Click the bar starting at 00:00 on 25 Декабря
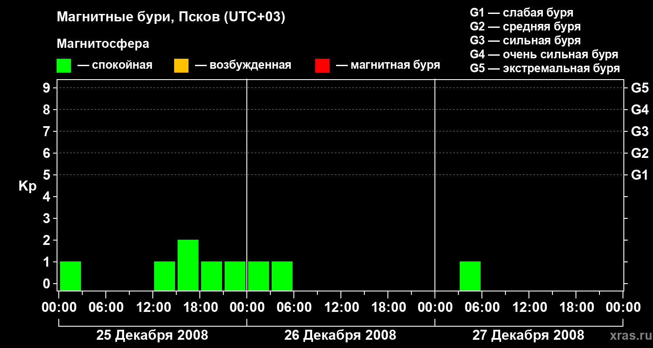The image size is (653, 348). pos(71,276)
